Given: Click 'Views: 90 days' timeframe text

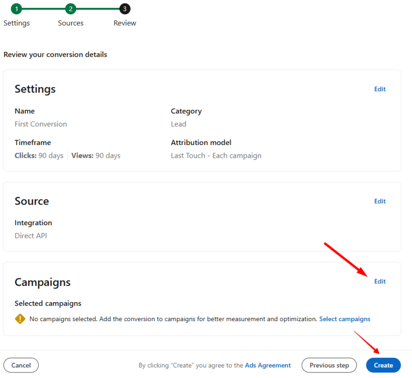Looking at the screenshot, I should [96, 156].
